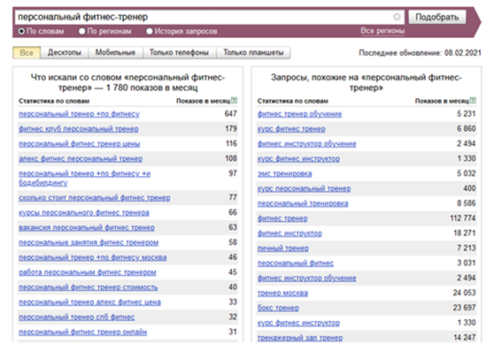Open 'персональные занятия фитнес тренером' link
494x344 pixels.
click(89, 242)
